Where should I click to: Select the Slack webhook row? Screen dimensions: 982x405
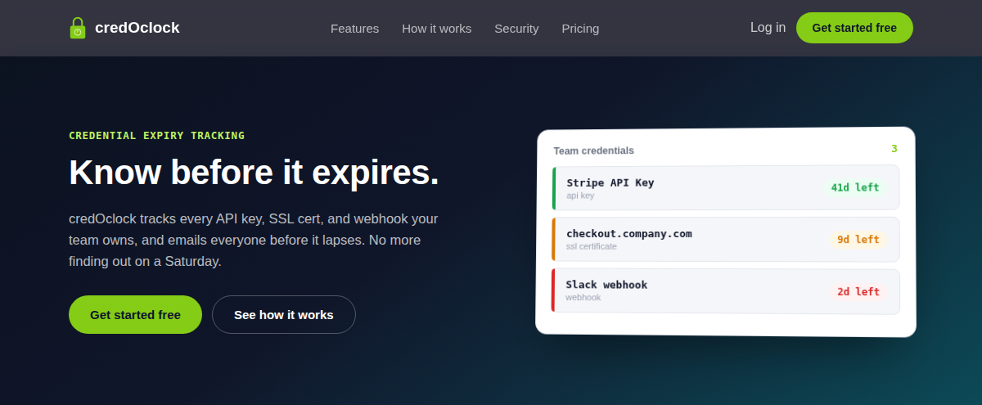click(726, 290)
